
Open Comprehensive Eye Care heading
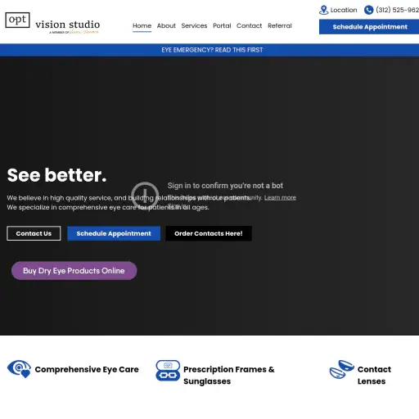[x=87, y=369]
